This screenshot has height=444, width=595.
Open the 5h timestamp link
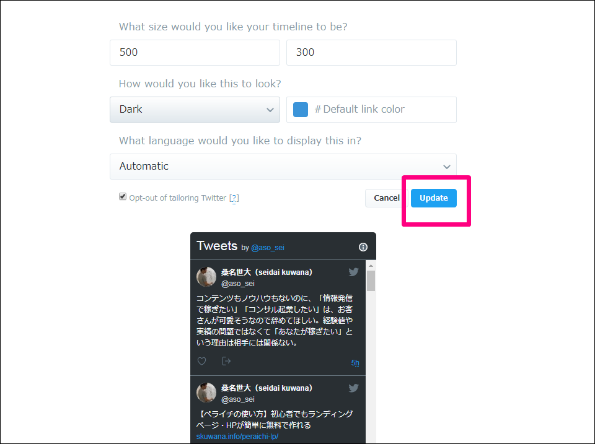tap(355, 363)
